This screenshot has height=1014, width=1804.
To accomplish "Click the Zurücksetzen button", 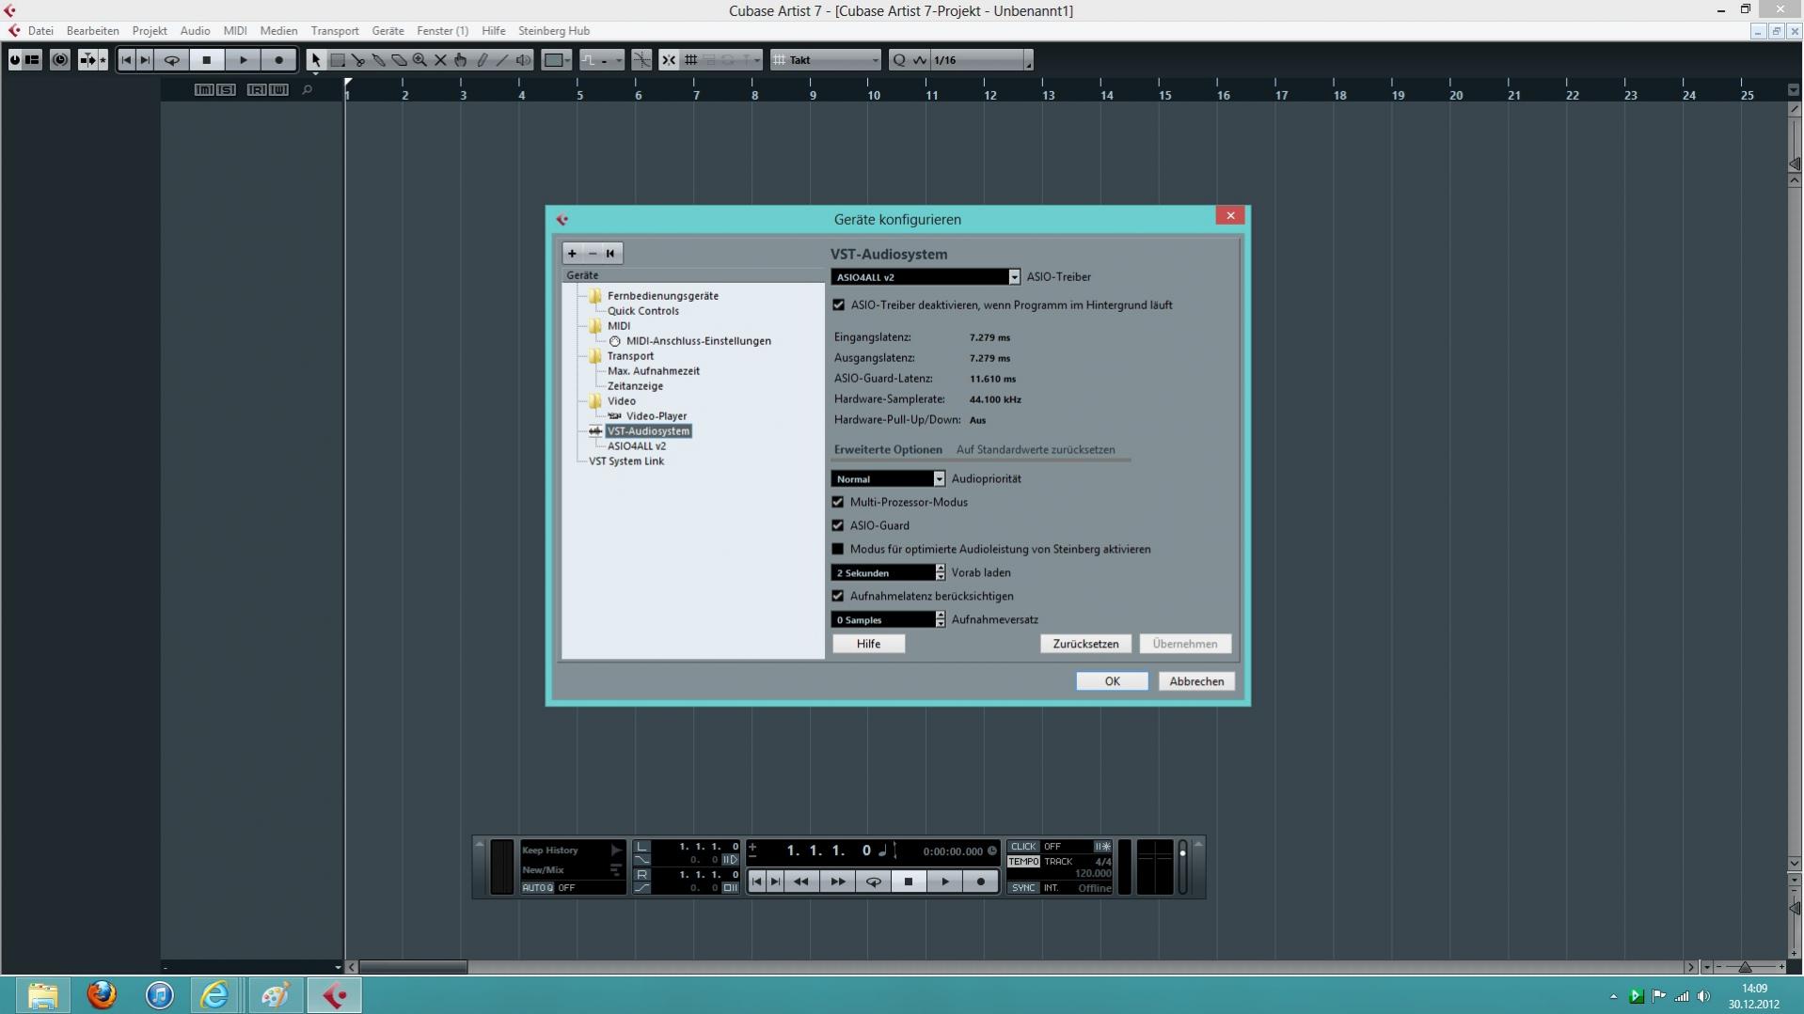I will pos(1085,645).
